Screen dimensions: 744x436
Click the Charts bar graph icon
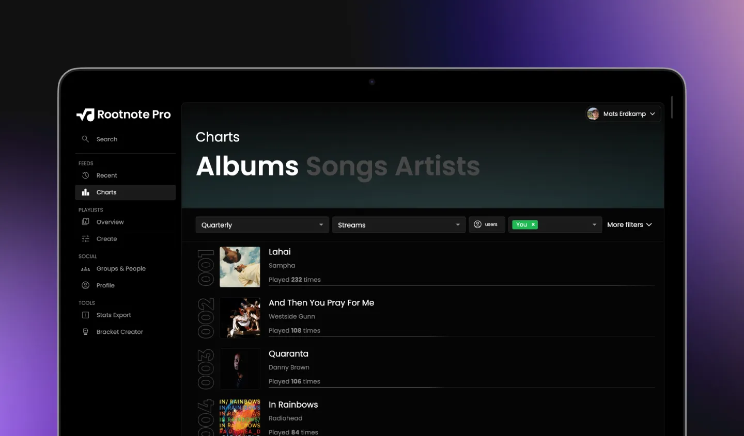86,192
